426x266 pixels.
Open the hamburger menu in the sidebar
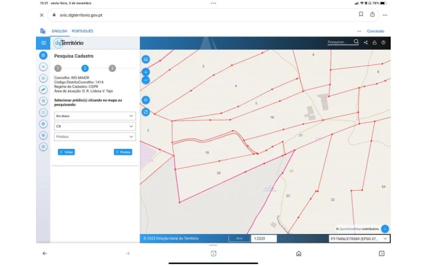click(43, 43)
